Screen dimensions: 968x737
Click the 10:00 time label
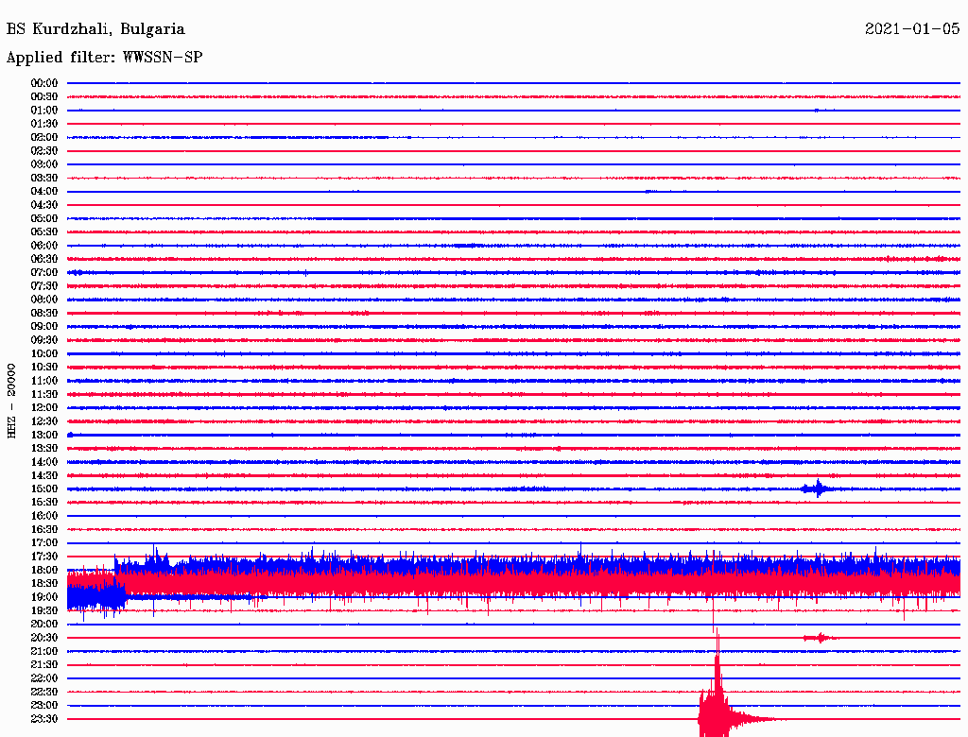(44, 353)
